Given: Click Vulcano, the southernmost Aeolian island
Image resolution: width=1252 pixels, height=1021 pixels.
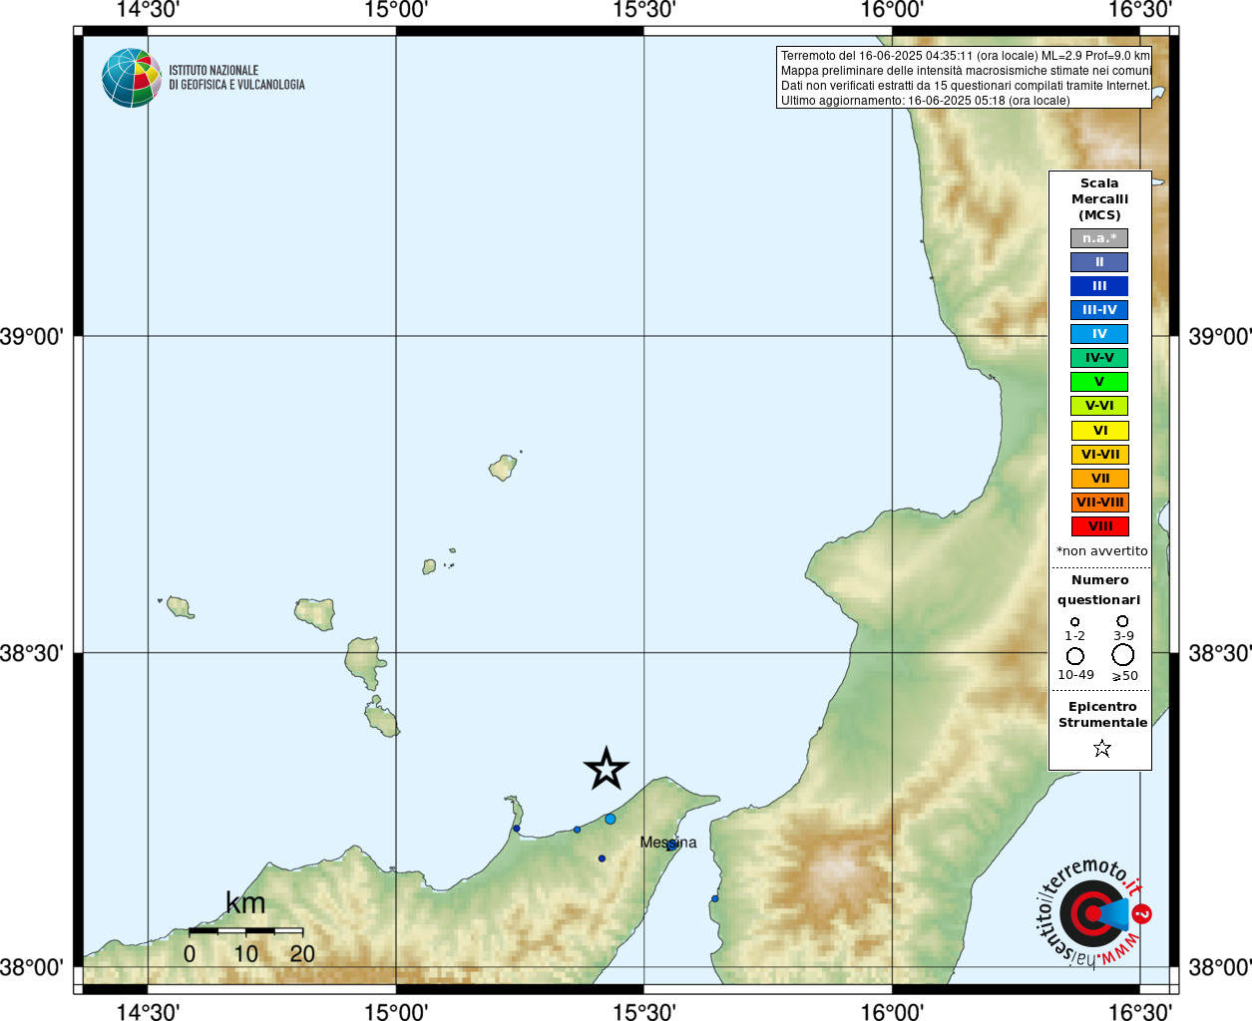Looking at the screenshot, I should point(381,717).
